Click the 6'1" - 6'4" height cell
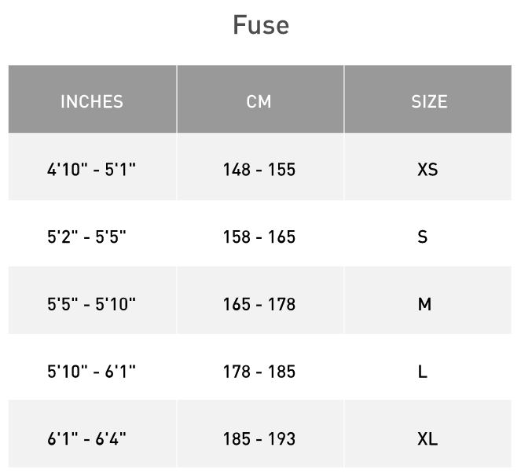 [86, 438]
